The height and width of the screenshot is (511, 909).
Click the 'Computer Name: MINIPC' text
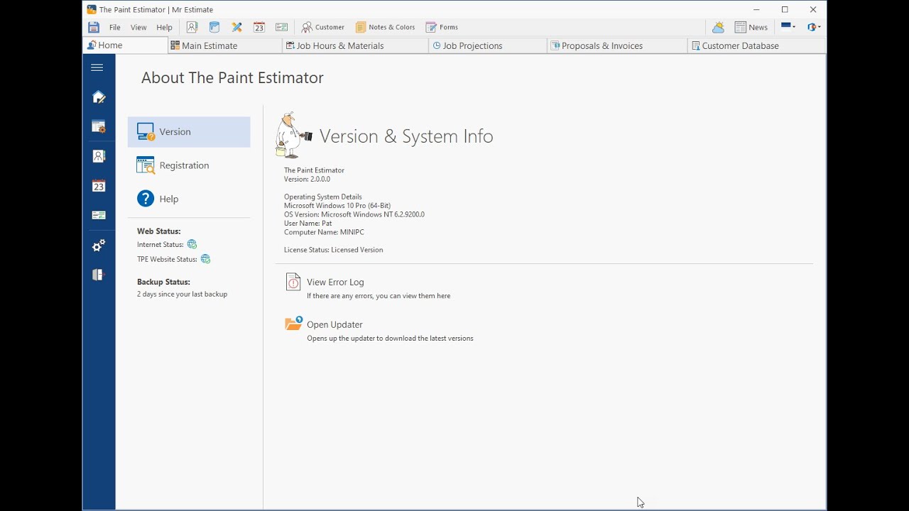(x=324, y=232)
